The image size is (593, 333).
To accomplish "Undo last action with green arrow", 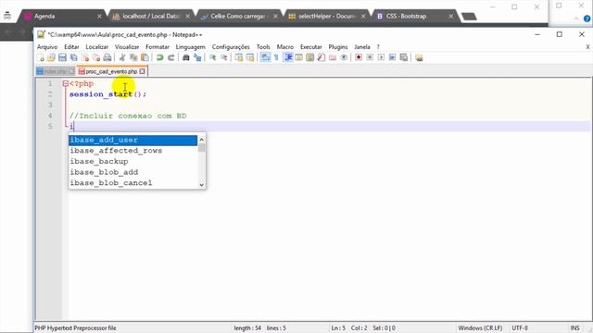I will click(x=160, y=57).
